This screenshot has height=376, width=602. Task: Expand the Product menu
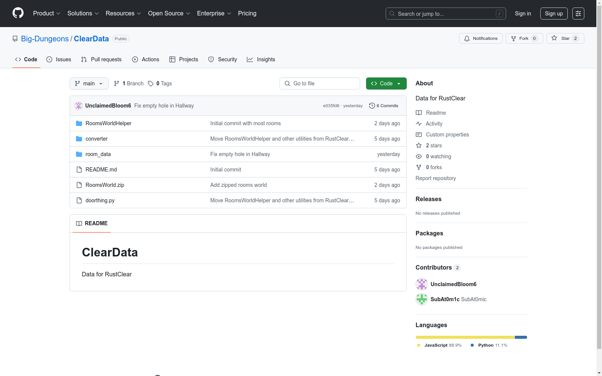(x=47, y=14)
